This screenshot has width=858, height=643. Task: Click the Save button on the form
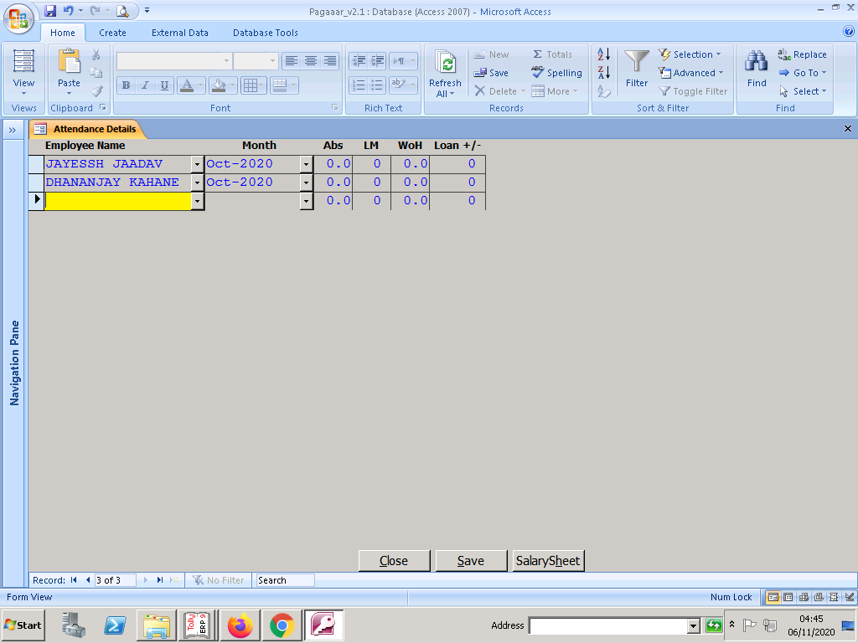[471, 561]
